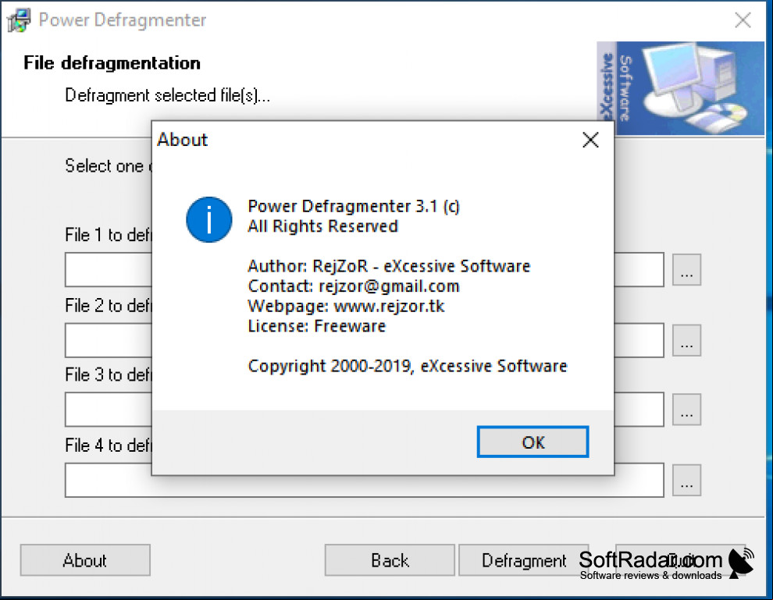Viewport: 773px width, 600px height.
Task: Click the eXcessive Software banner image
Action: (680, 89)
